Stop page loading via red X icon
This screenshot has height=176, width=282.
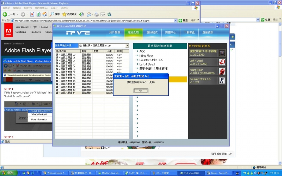32,14
